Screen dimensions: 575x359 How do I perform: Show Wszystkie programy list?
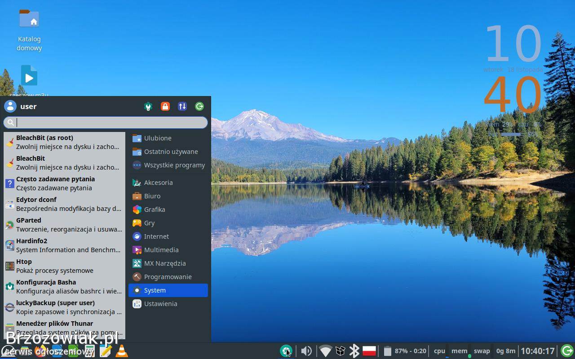point(174,165)
